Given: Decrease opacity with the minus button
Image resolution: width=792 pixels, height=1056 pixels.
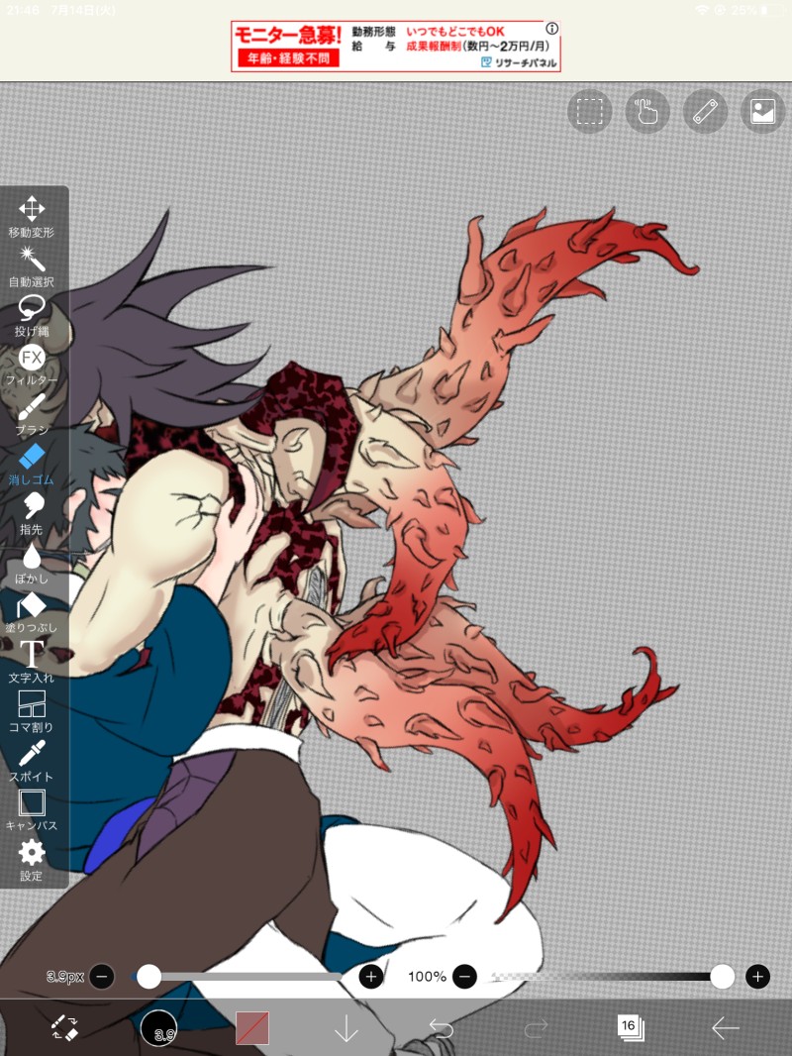Looking at the screenshot, I should click(x=464, y=976).
